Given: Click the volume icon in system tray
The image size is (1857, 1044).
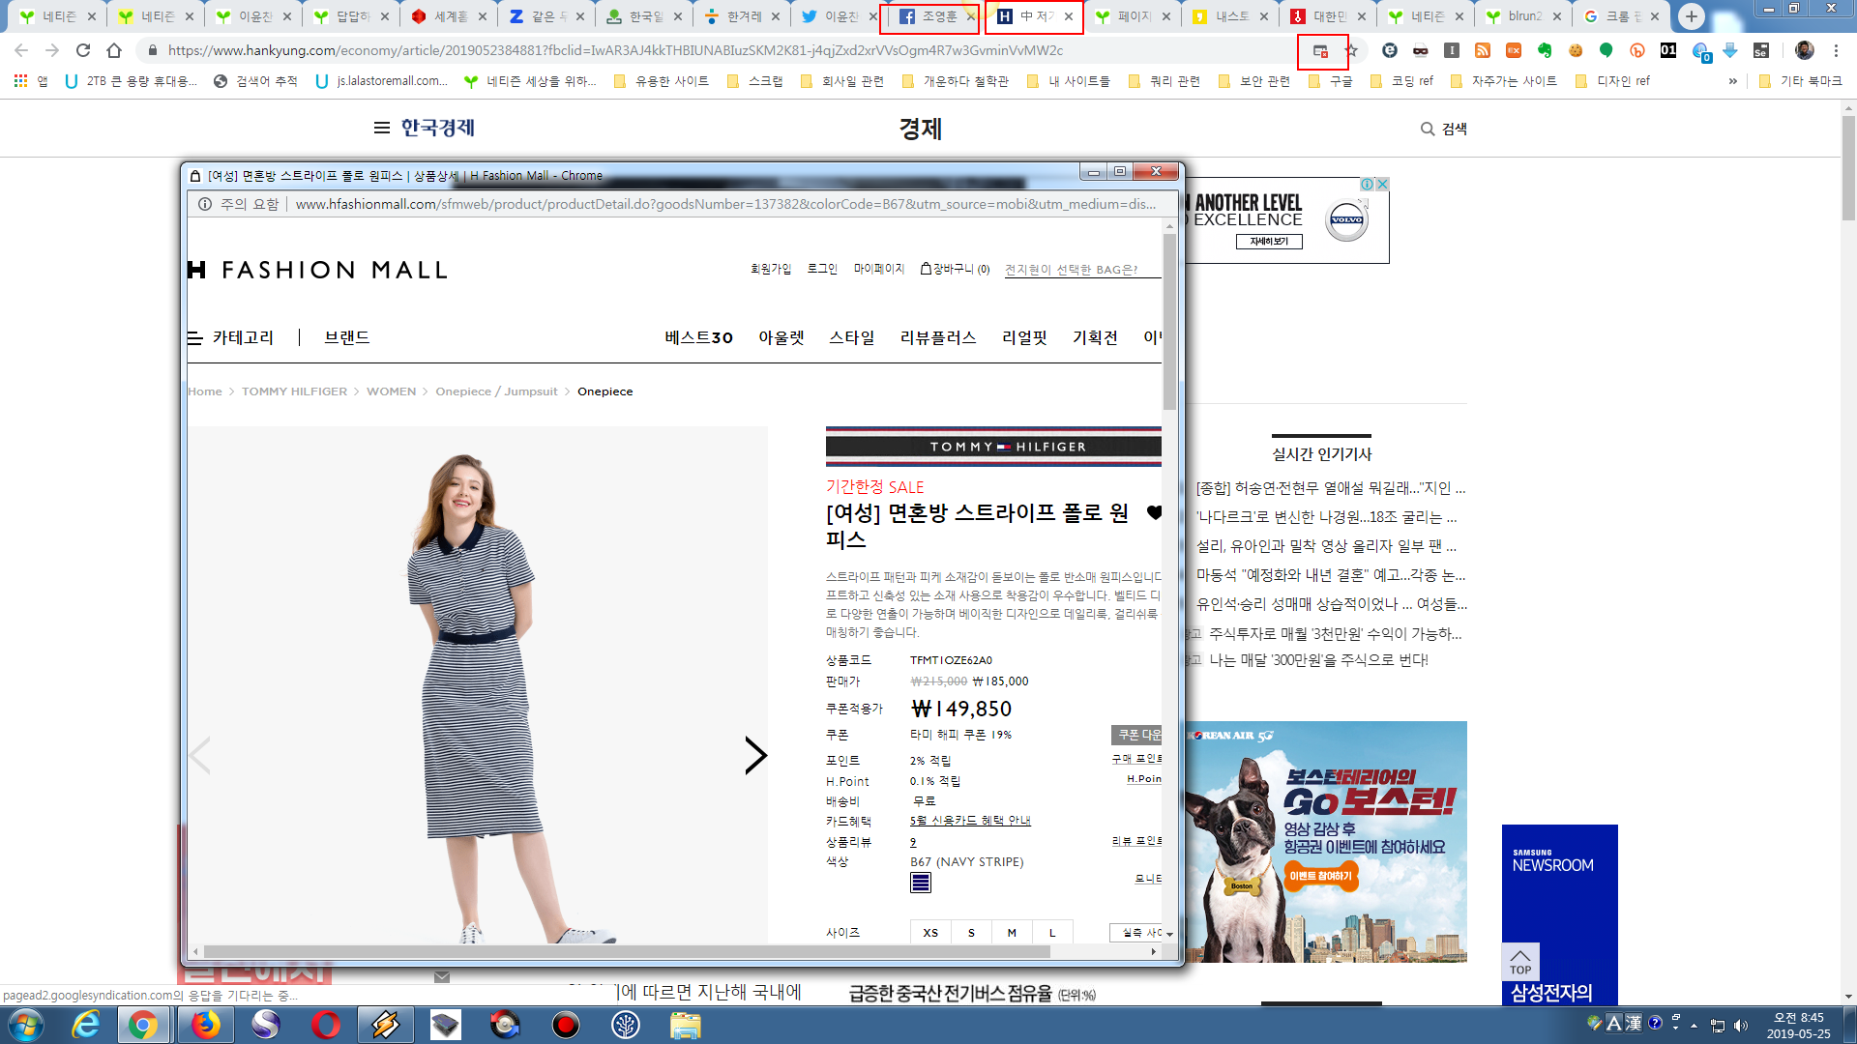Looking at the screenshot, I should (x=1741, y=1026).
